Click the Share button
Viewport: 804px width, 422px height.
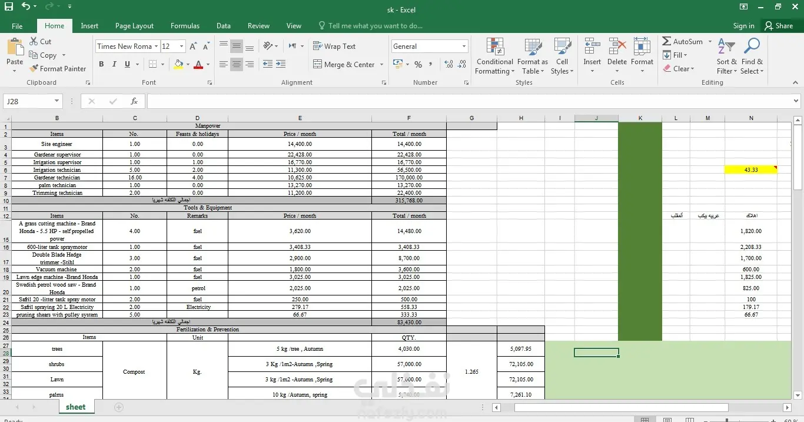[x=779, y=26]
